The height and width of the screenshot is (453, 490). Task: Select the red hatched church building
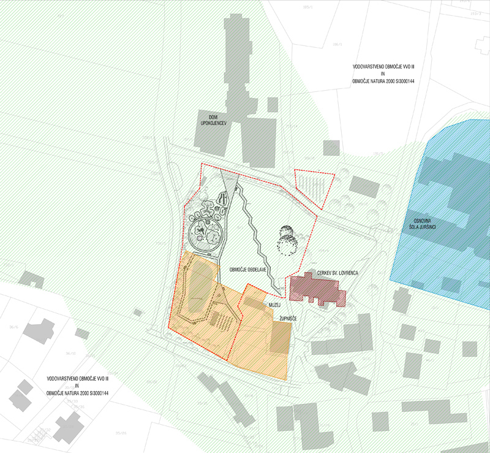(317, 290)
